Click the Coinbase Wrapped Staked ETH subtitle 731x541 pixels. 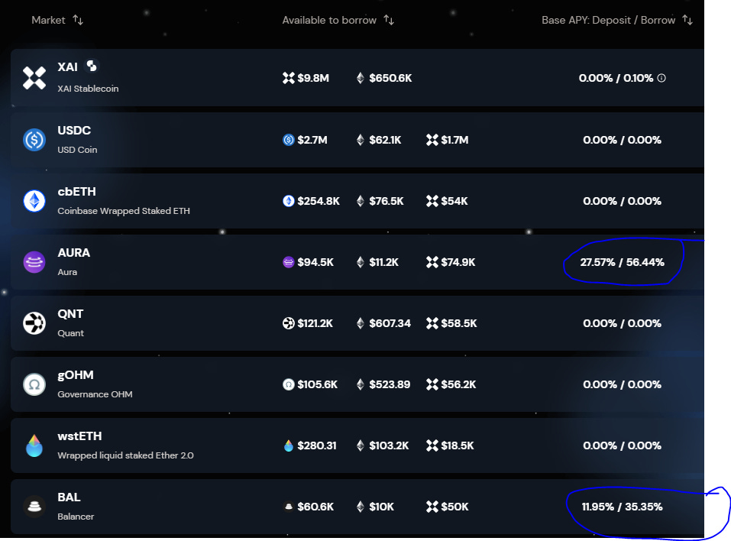coord(124,211)
